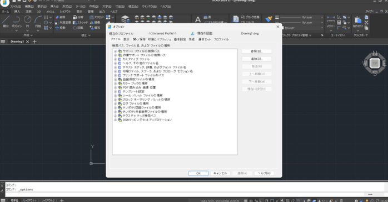Click the 移動 (Move) tool
388x202 pixels.
point(60,28)
